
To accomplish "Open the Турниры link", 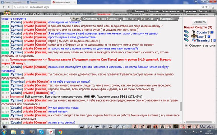I will pos(191,14).
